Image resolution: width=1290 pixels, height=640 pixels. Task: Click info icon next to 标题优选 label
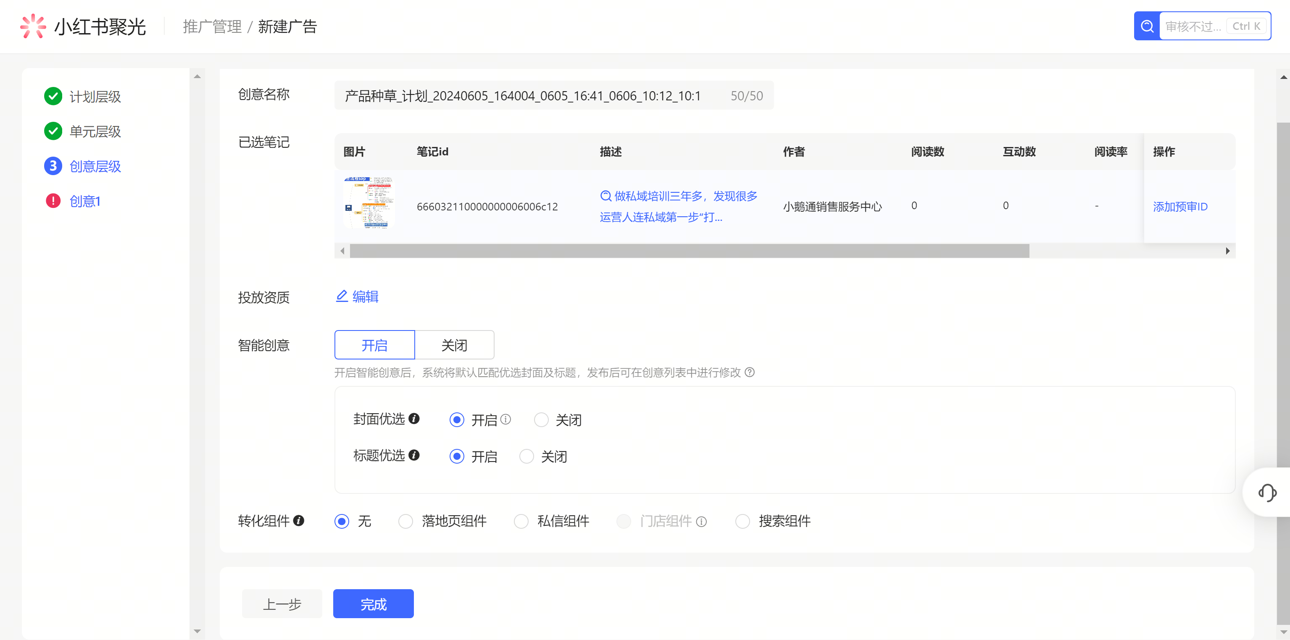tap(414, 455)
